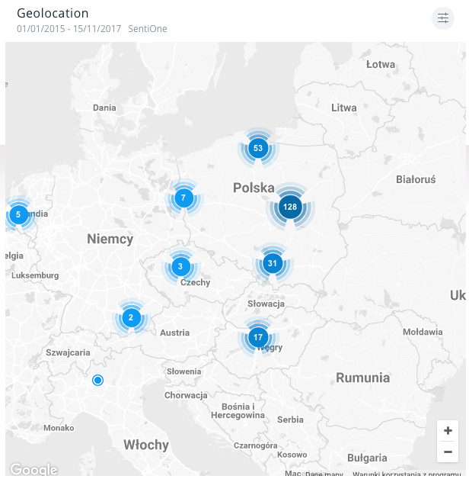Click the Google logo on the map

tap(33, 470)
